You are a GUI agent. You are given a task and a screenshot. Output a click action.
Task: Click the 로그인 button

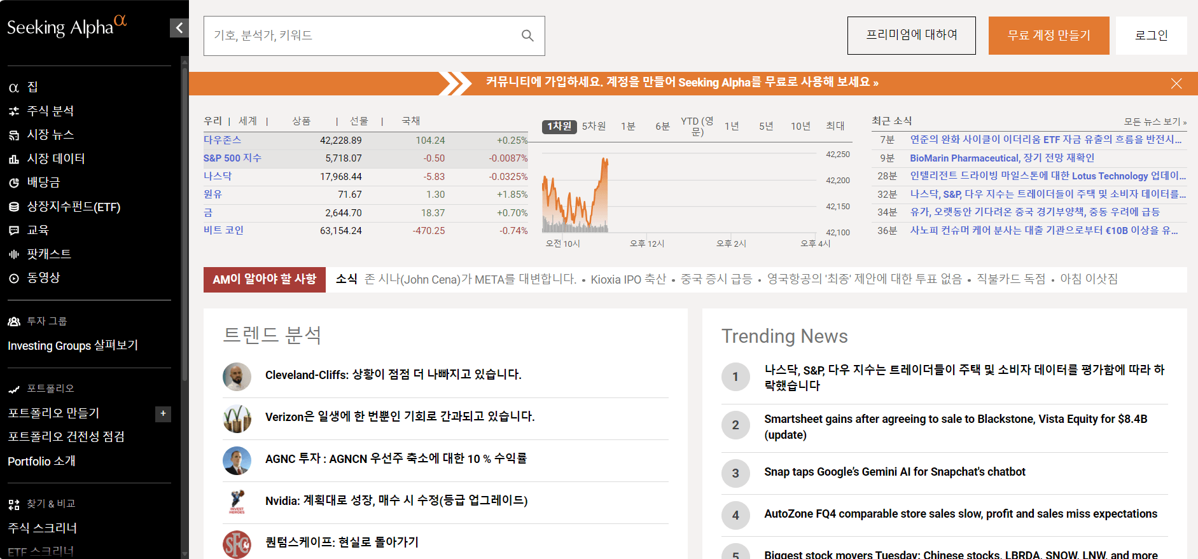point(1151,36)
